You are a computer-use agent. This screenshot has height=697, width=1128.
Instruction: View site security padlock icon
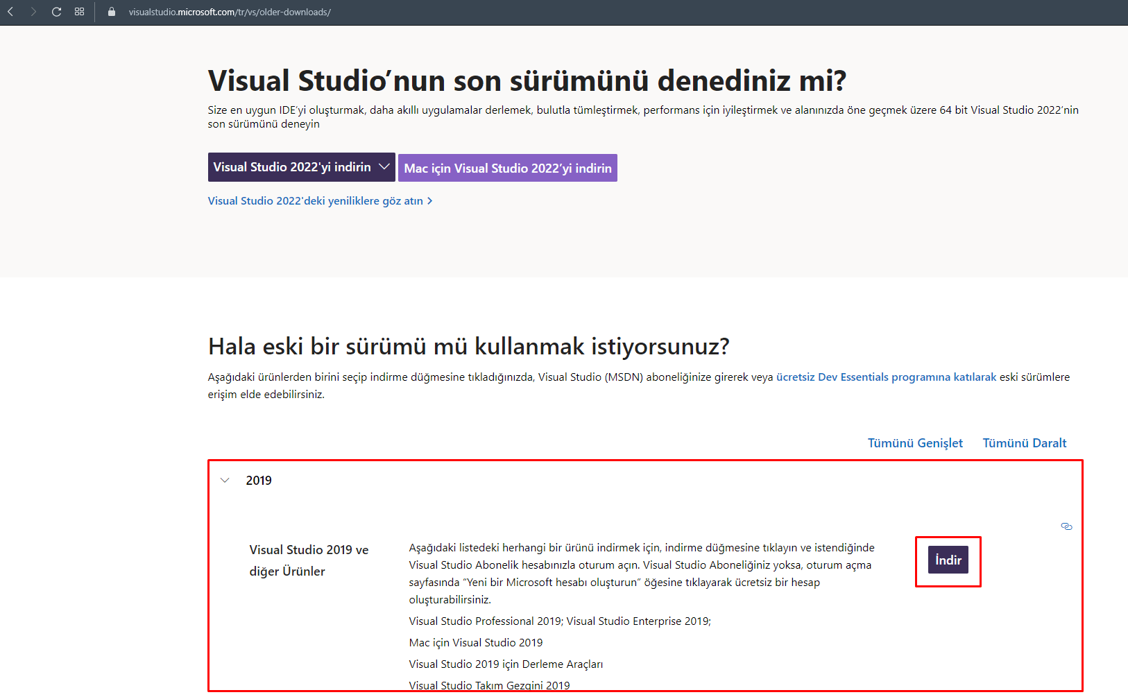[111, 12]
